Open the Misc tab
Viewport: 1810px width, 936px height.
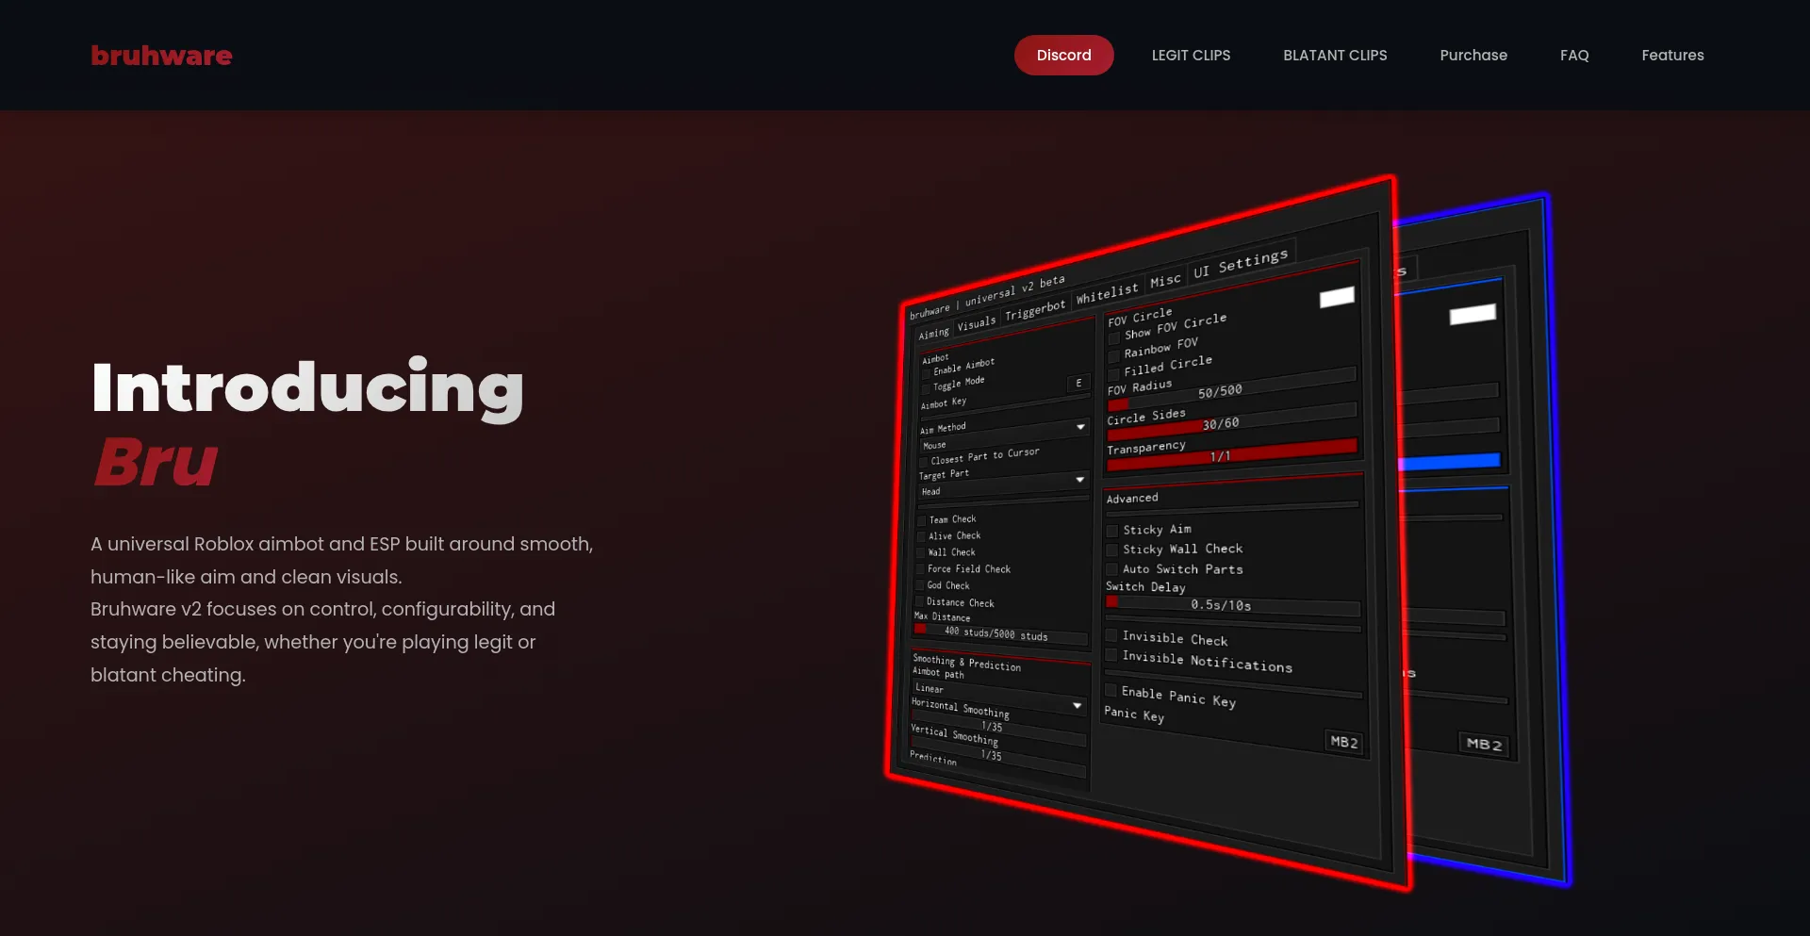tap(1165, 281)
